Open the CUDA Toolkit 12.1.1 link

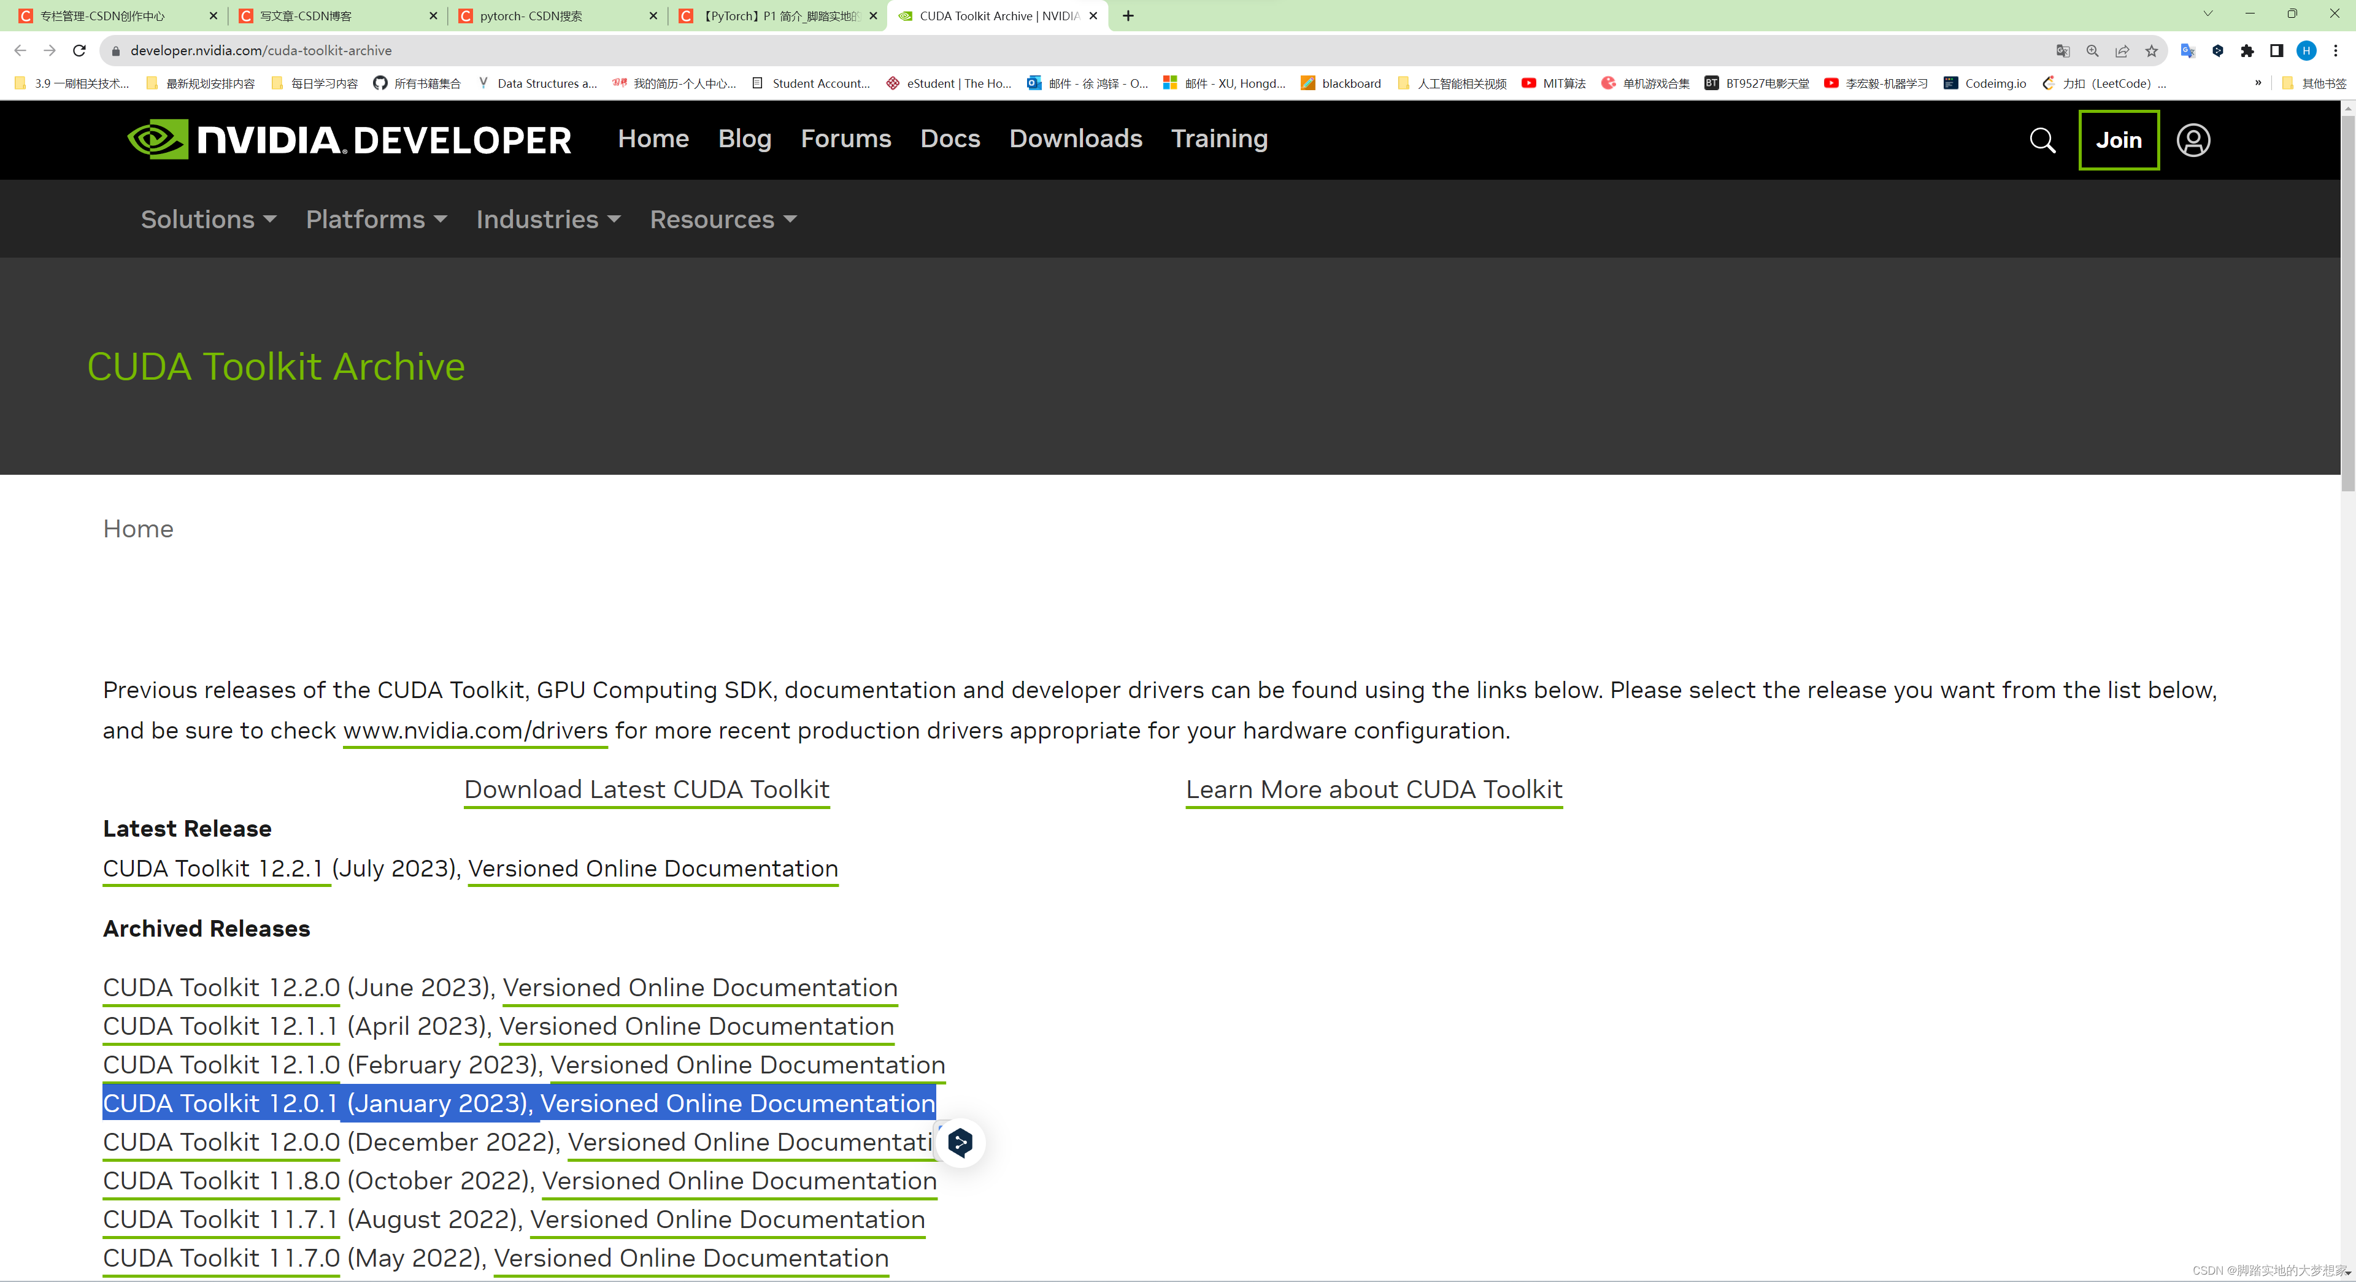[x=220, y=1027]
